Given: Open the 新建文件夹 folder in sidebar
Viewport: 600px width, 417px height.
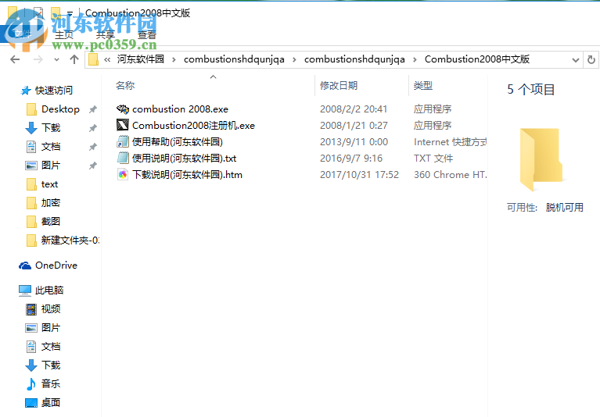Looking at the screenshot, I should 70,241.
